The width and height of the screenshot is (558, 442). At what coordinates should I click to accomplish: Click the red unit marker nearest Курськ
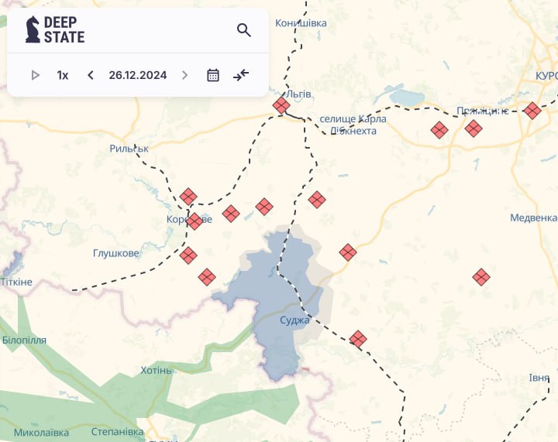click(532, 111)
